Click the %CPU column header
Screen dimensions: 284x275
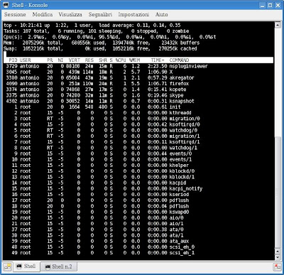coord(121,60)
